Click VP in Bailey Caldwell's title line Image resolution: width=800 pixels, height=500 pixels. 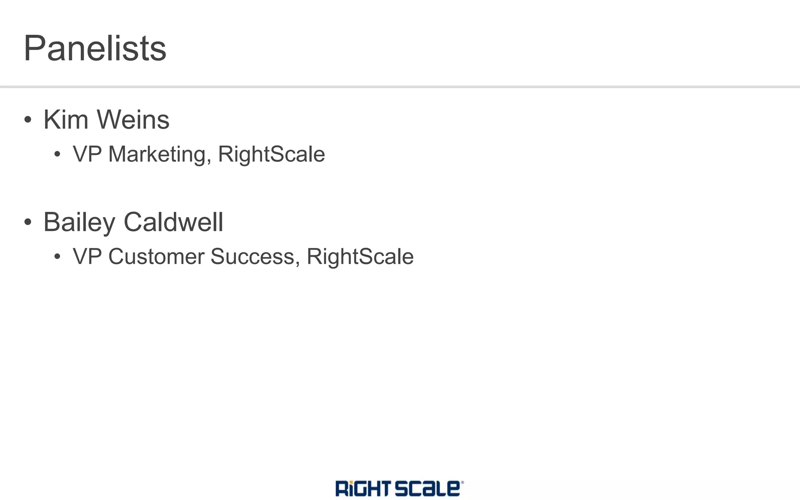[87, 257]
